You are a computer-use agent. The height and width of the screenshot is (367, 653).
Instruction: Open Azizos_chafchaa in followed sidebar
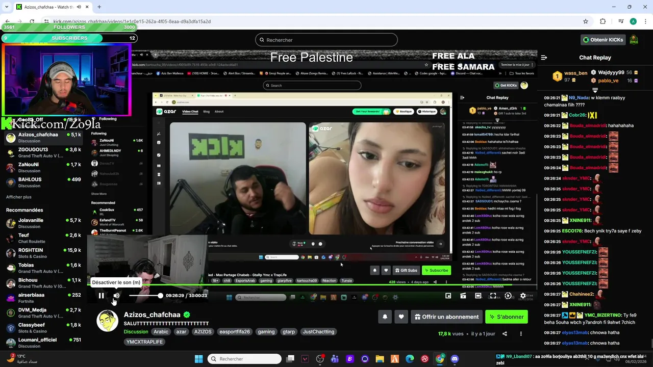tap(43, 138)
